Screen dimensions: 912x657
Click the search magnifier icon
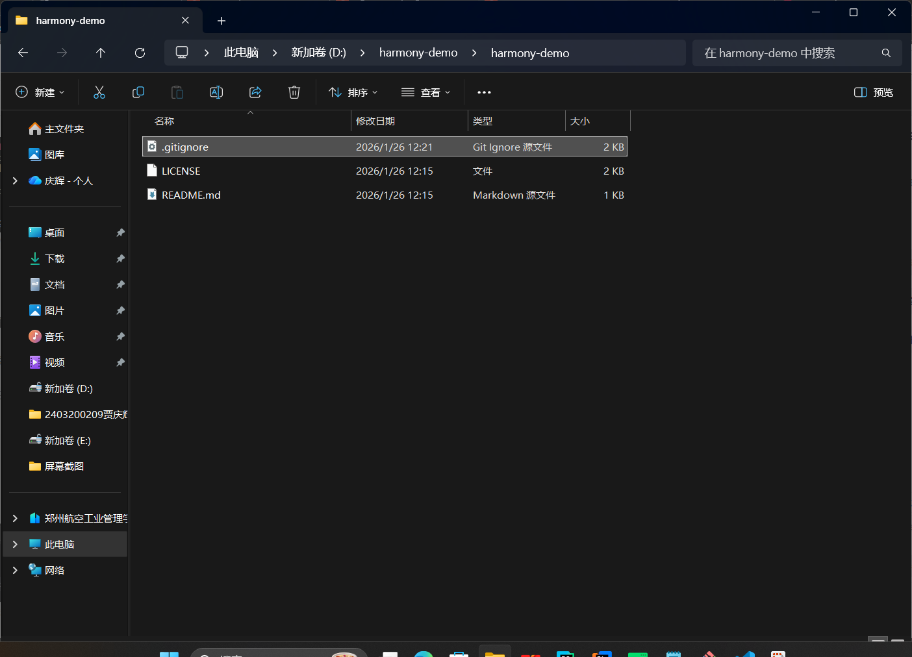tap(886, 53)
